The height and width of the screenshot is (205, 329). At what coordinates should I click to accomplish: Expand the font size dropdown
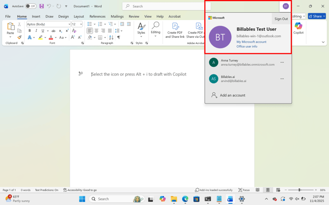(81, 24)
